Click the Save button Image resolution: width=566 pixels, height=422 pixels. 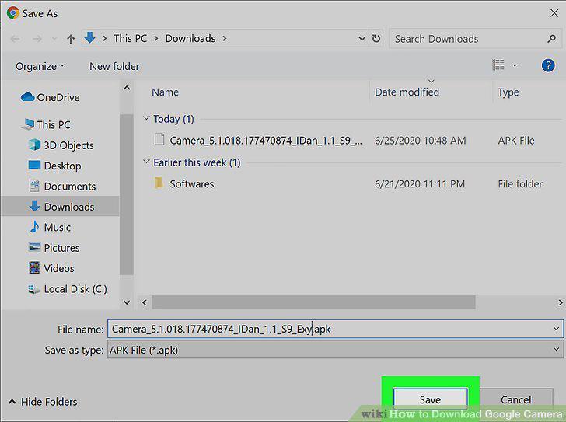[x=430, y=399]
